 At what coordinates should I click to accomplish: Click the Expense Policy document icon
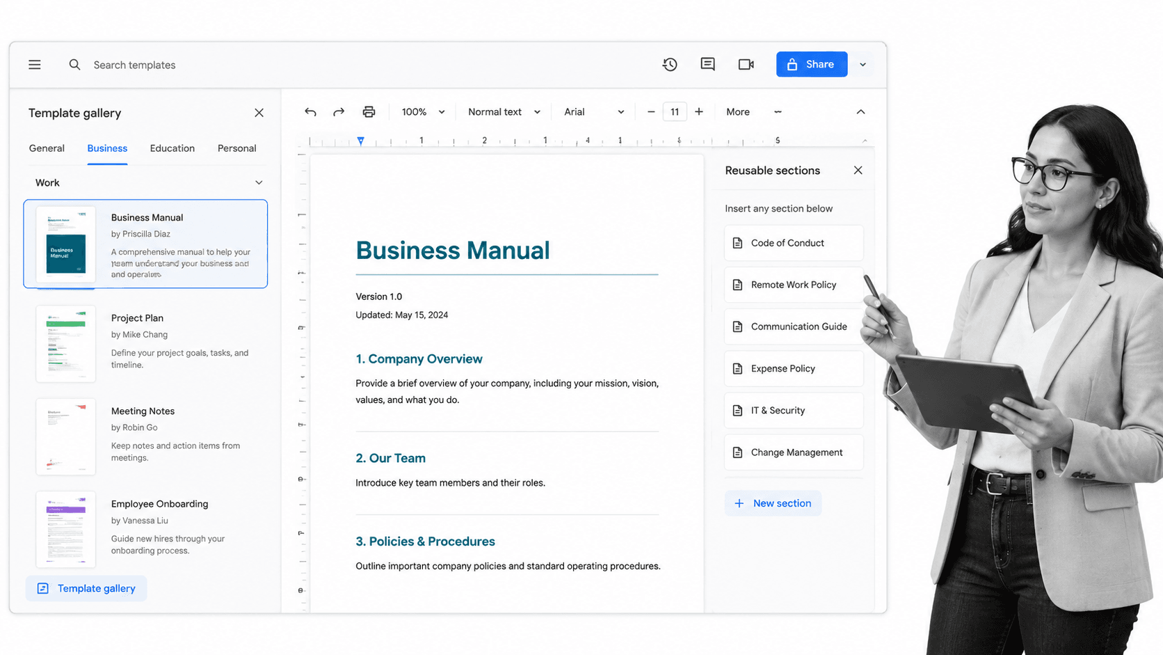coord(737,368)
